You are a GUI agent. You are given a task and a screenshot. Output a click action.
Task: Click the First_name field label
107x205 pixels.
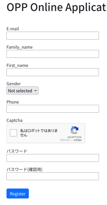17,65
